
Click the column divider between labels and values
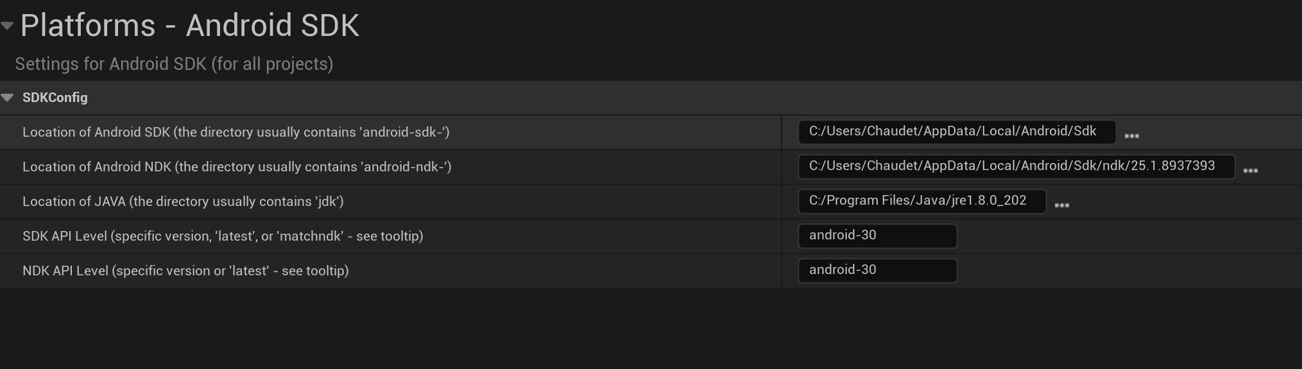pyautogui.click(x=782, y=202)
